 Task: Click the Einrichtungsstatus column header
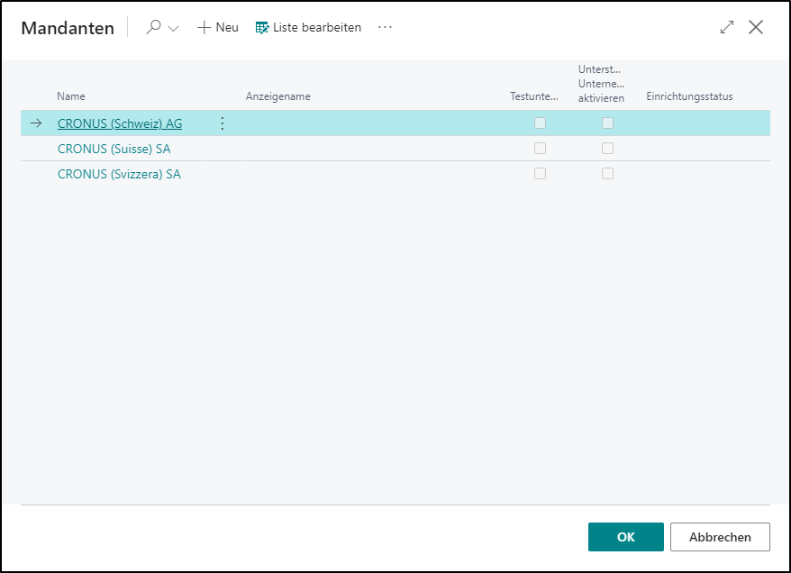(x=689, y=96)
